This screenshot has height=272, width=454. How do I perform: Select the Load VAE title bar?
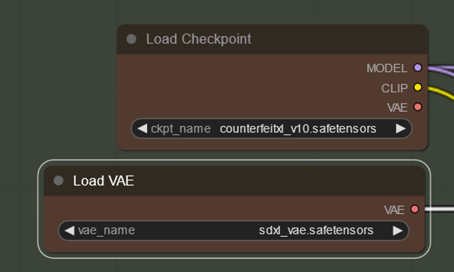[234, 181]
